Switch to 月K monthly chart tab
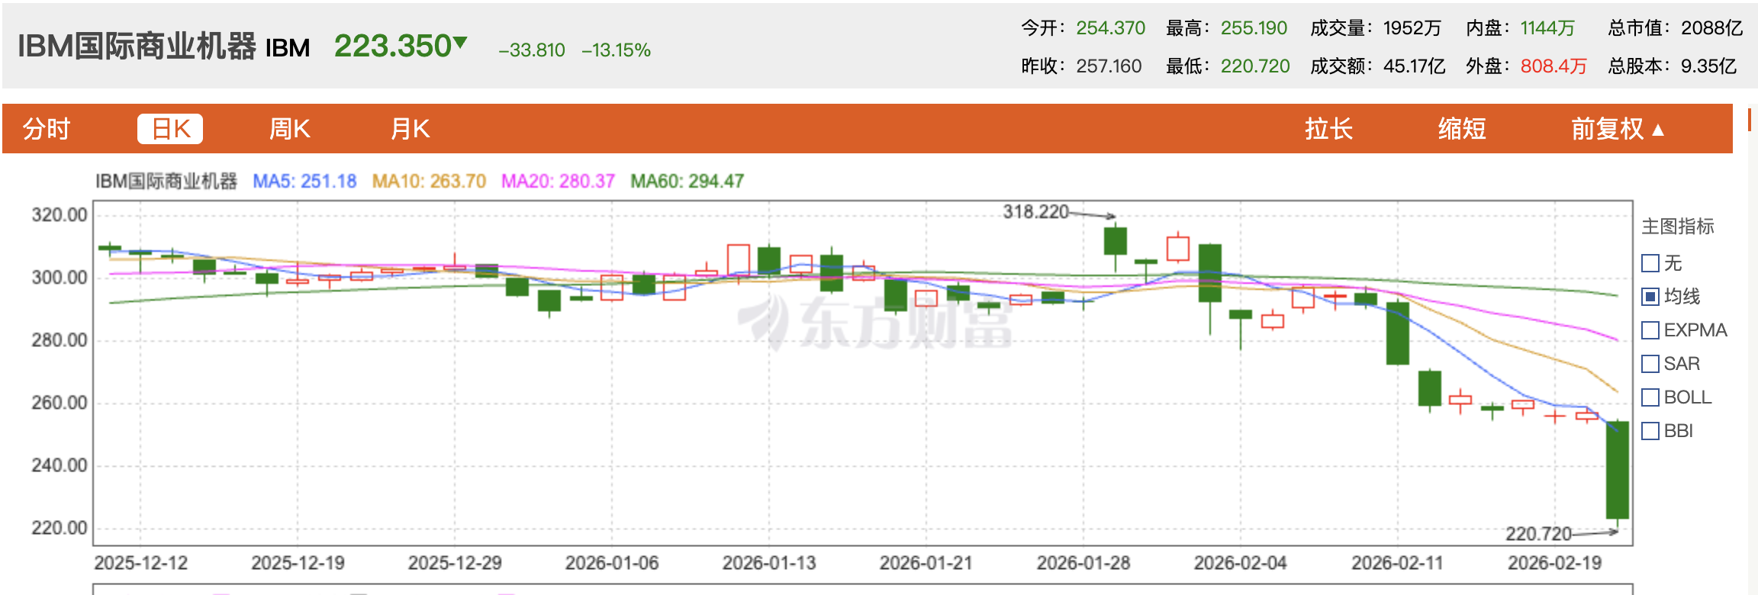This screenshot has width=1758, height=595. point(410,129)
